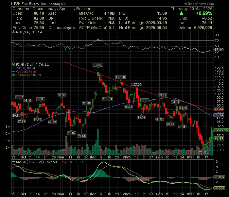Click the 84.45 price low label
Viewport: 229px width, 197px height.
(182, 126)
